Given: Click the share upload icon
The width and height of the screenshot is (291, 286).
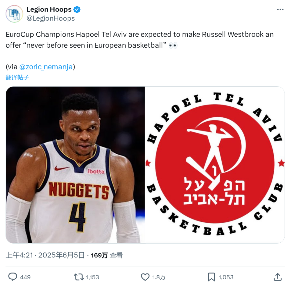Looking at the screenshot, I should pos(278,277).
